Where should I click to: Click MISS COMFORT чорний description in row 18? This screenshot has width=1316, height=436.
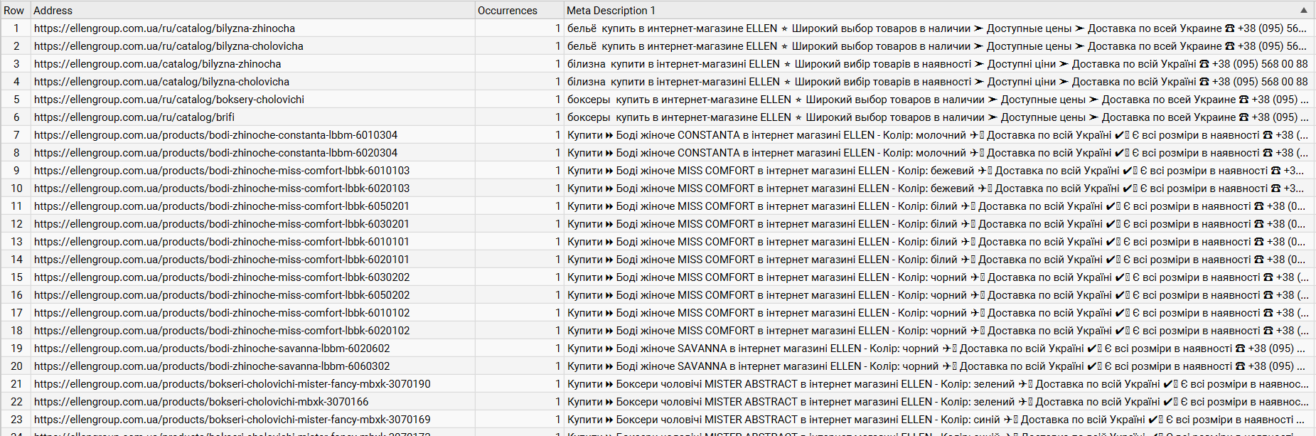tap(939, 331)
